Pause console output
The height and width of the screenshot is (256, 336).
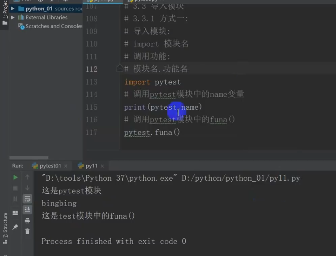[15, 199]
